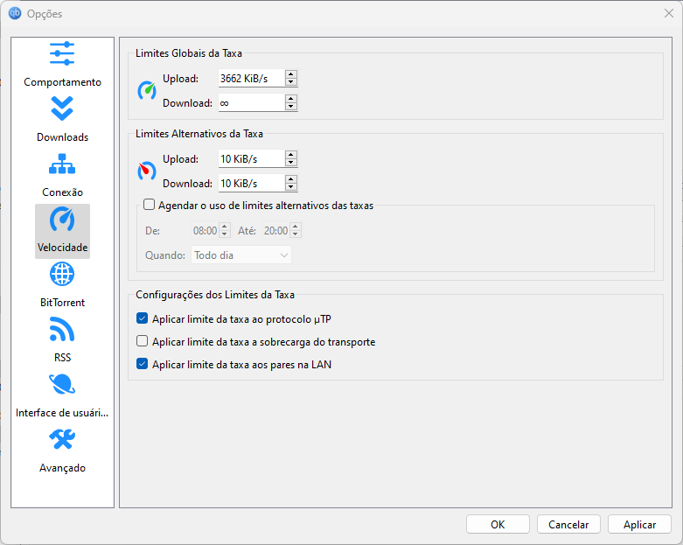
Task: Click the alternative Upload 10 KiB/s field
Action: click(252, 159)
